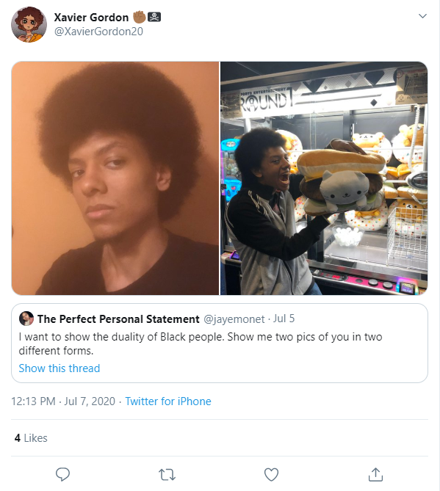Viewport: 440px width, 491px height.
Task: Click the Show this thread link
Action: point(59,368)
